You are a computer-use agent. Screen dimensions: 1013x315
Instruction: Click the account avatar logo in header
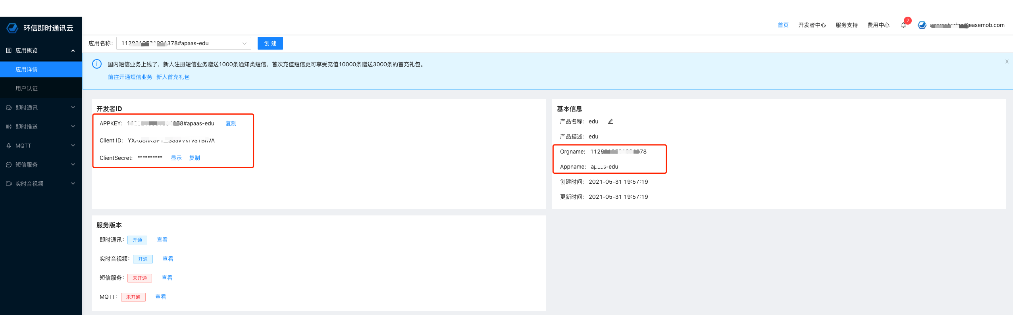pyautogui.click(x=922, y=25)
